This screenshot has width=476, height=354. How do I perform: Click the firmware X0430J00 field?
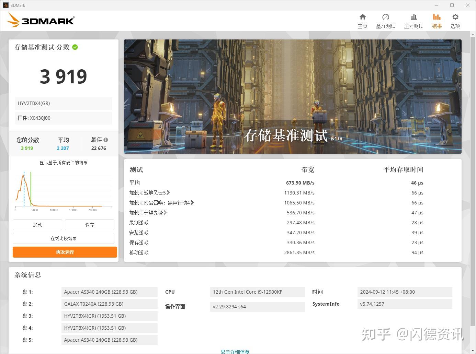click(x=63, y=118)
